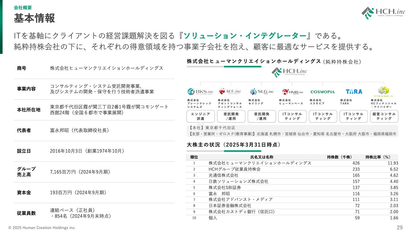
Task: Click the 本社所在地 row label
Action: click(x=29, y=110)
